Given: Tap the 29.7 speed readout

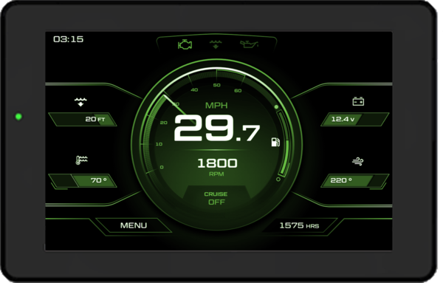Looking at the screenshot, I should point(216,128).
